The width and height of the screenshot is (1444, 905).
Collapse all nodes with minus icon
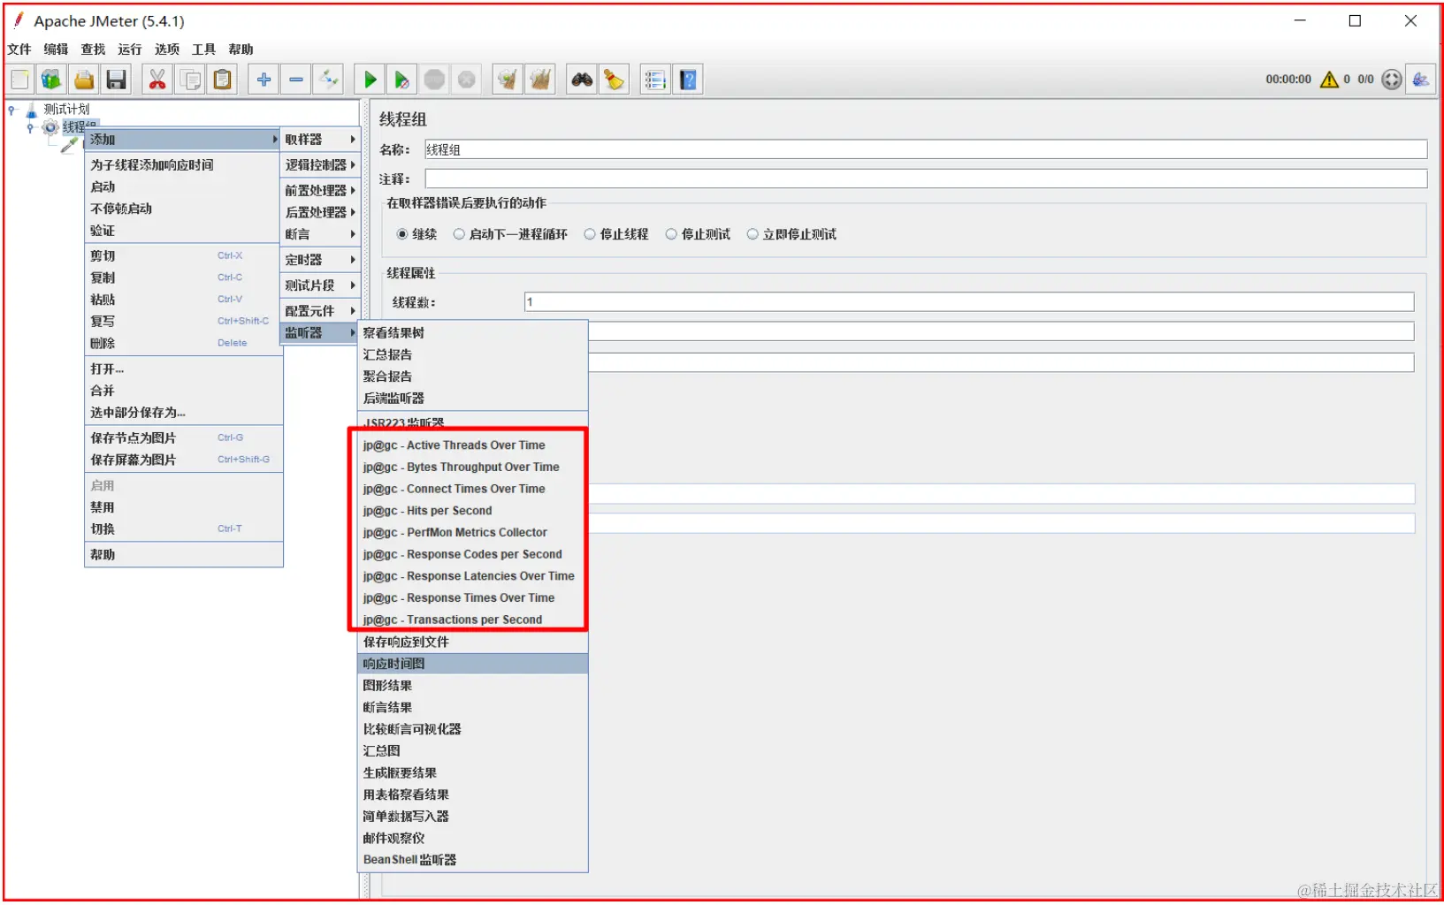pos(296,80)
